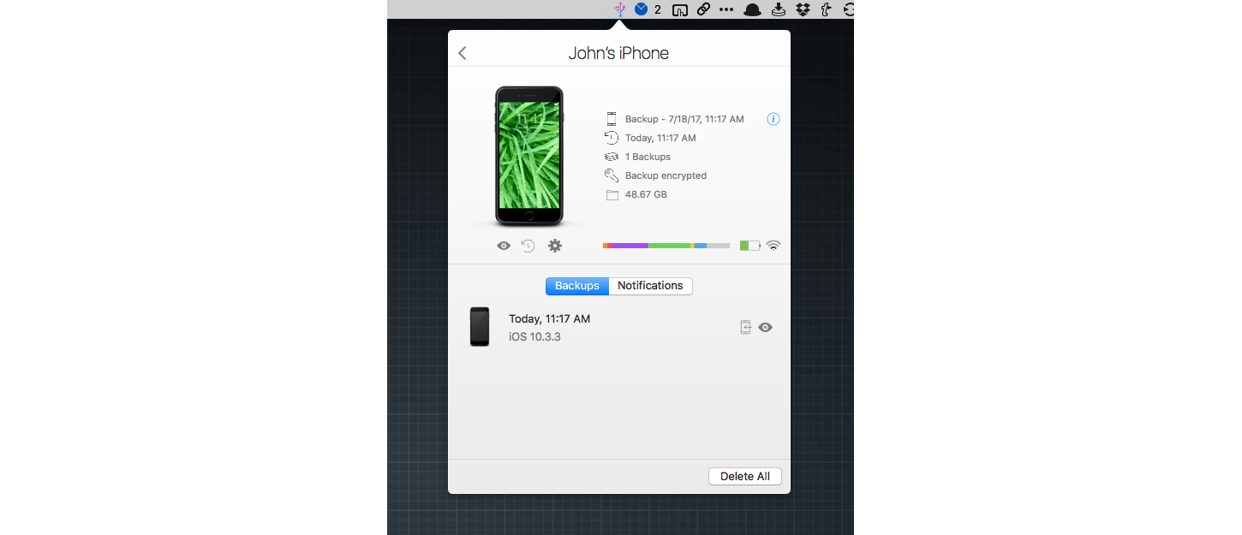The height and width of the screenshot is (535, 1242).
Task: View the Today 11:17 AM backup via its eye icon
Action: coord(766,327)
